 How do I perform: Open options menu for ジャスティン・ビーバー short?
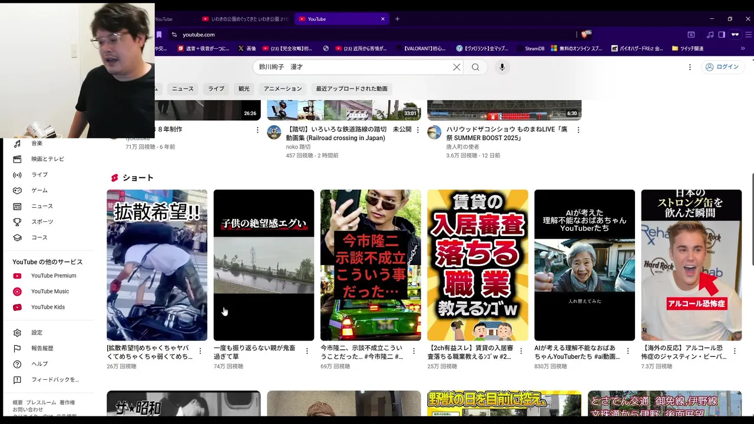point(734,351)
